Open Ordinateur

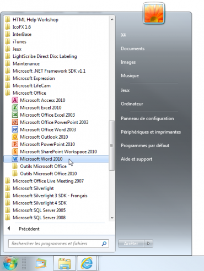[x=132, y=104]
